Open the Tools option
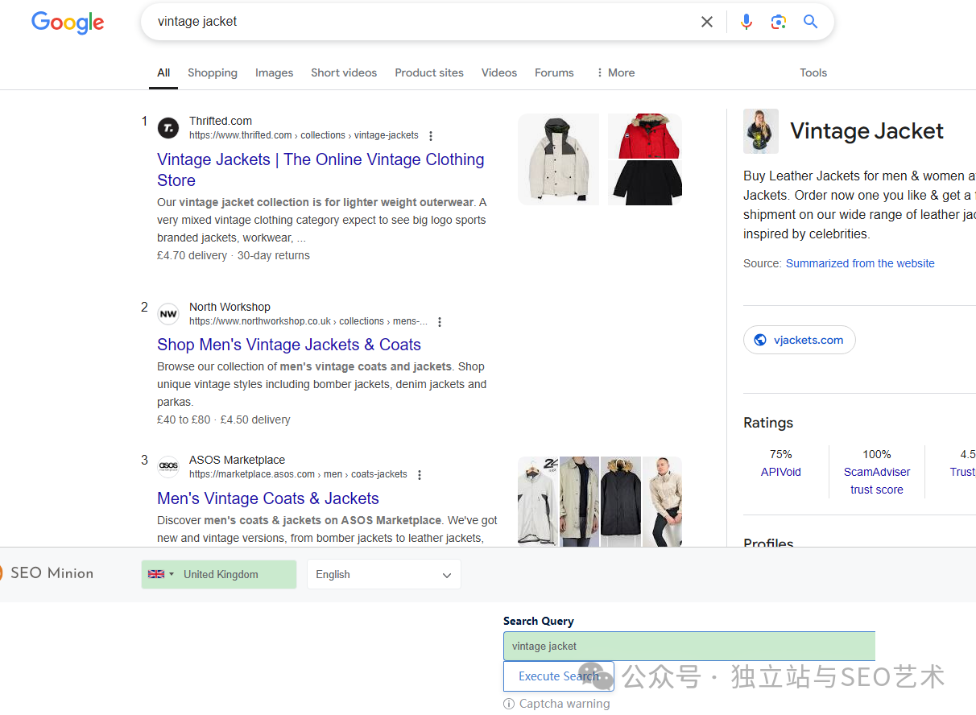This screenshot has width=976, height=715. [x=813, y=72]
